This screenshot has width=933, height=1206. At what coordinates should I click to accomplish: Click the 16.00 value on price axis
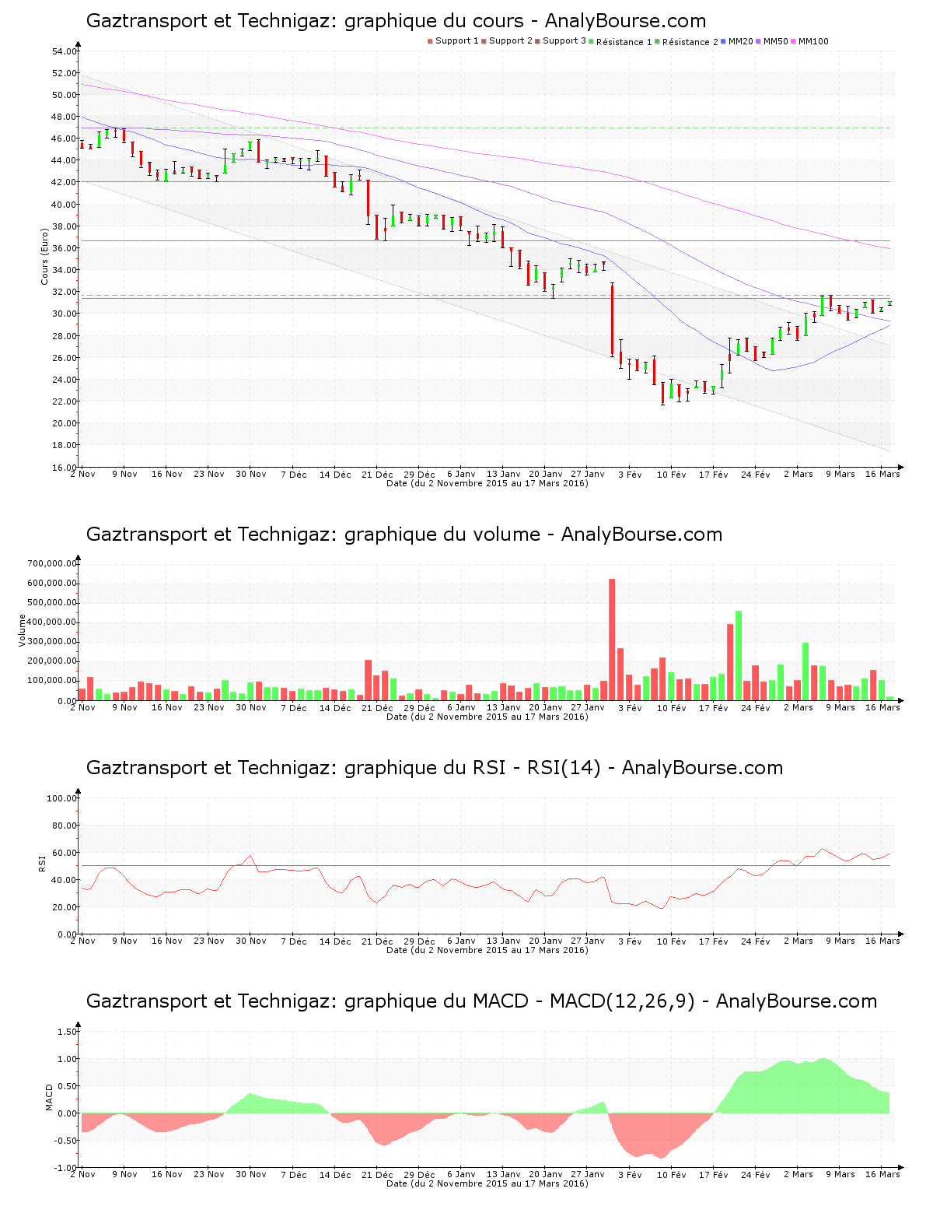(x=64, y=468)
